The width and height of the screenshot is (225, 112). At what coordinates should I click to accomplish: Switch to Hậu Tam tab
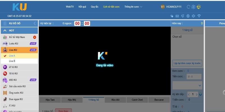click(x=50, y=100)
